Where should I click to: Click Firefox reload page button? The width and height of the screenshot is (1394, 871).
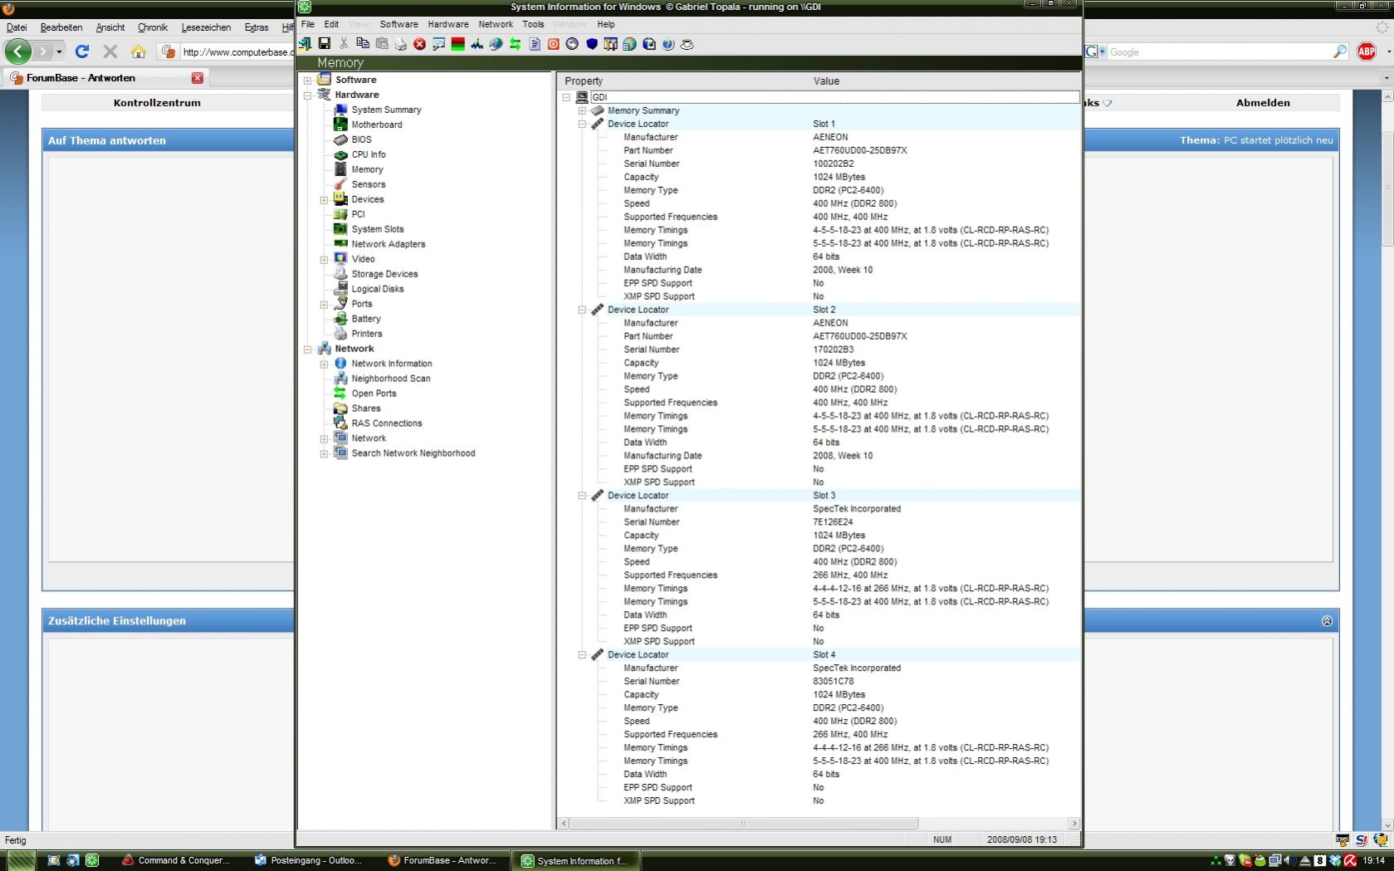81,51
